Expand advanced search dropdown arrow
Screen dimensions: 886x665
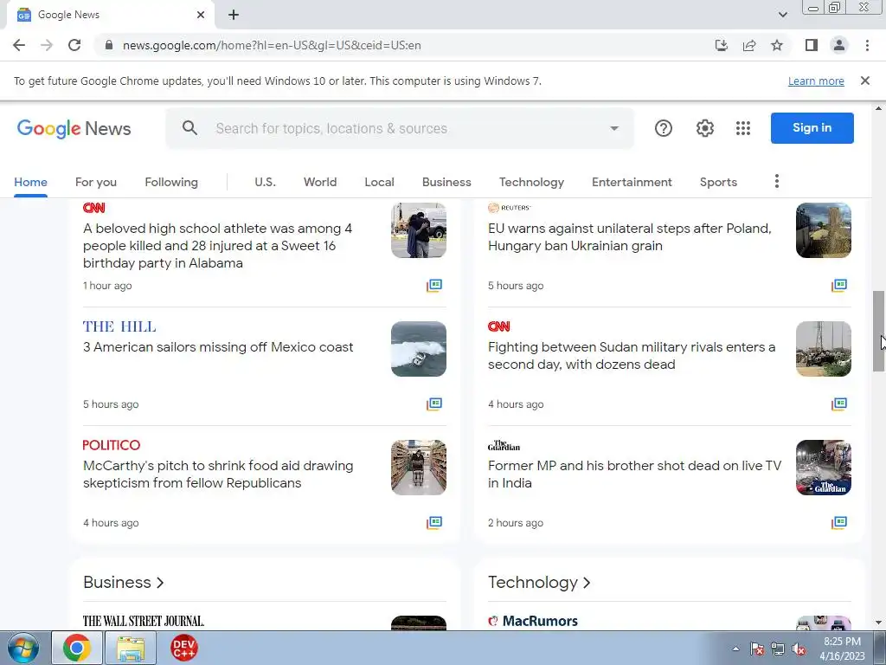(614, 128)
